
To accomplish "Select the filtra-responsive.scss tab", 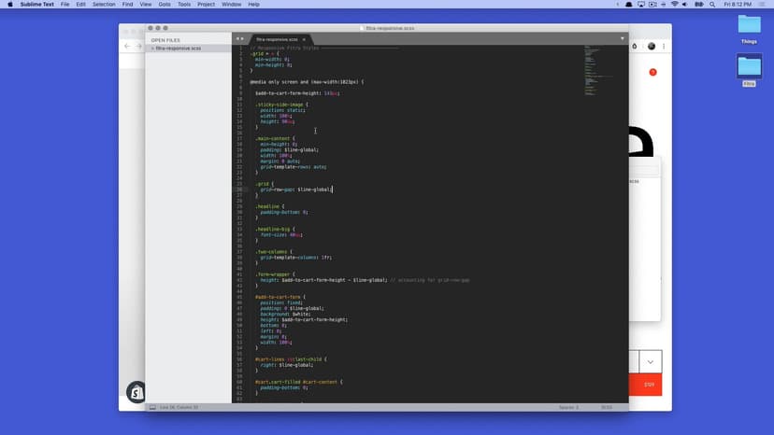I will coord(278,39).
